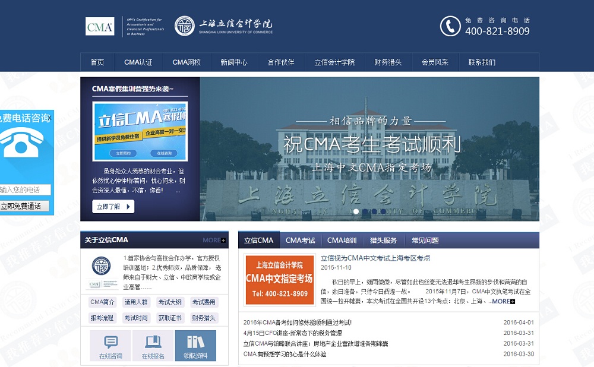Open 报考流程 link
The height and width of the screenshot is (367, 594).
[x=102, y=318]
